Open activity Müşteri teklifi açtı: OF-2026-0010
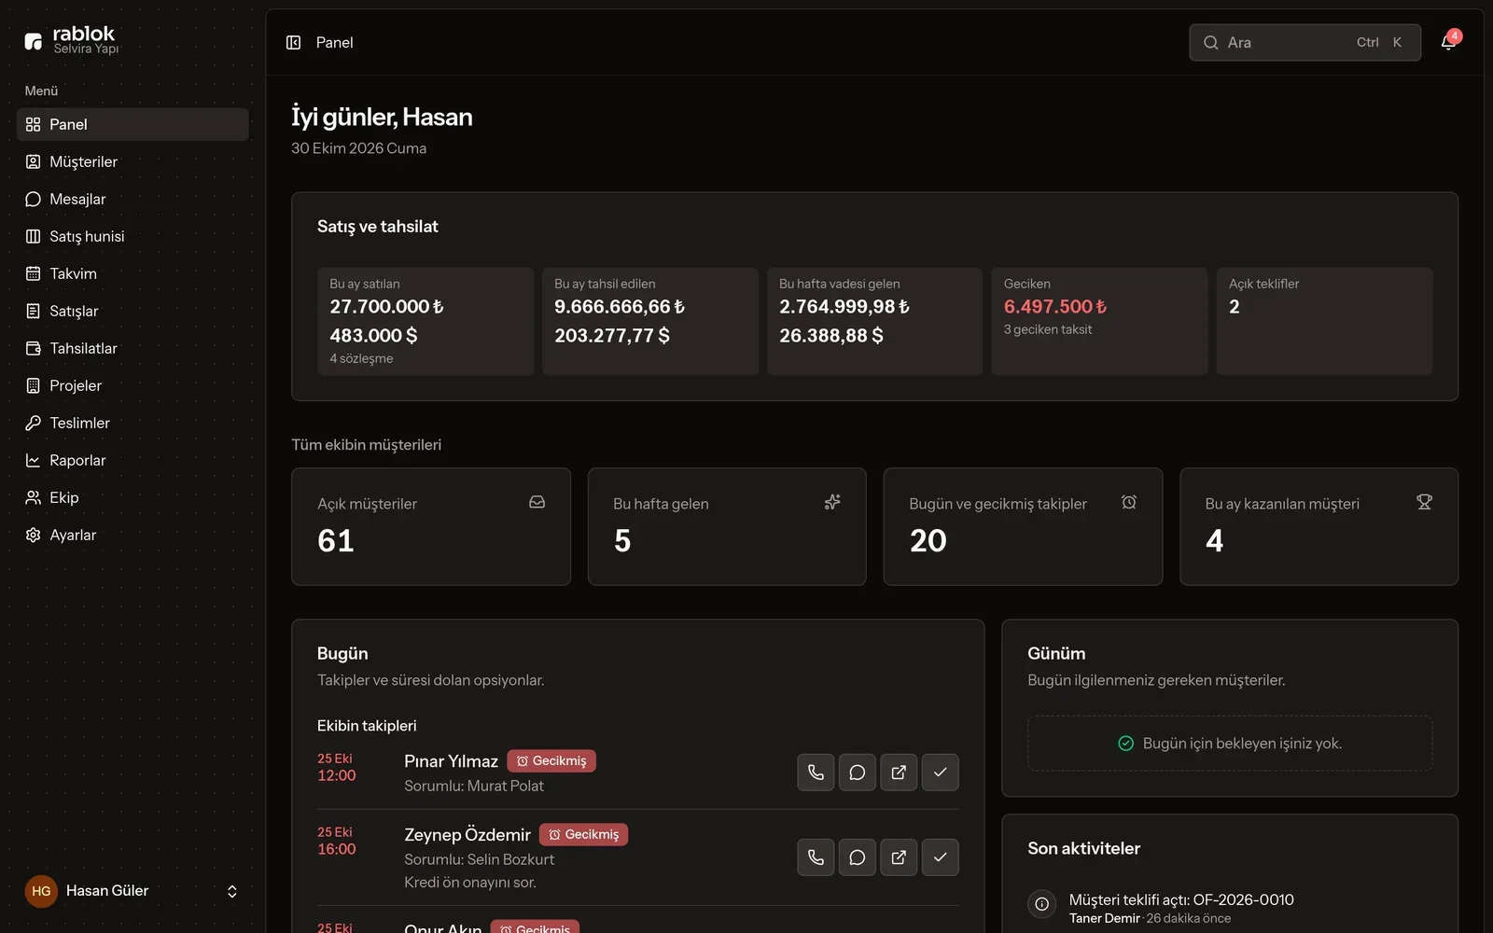The width and height of the screenshot is (1493, 933). pyautogui.click(x=1181, y=900)
